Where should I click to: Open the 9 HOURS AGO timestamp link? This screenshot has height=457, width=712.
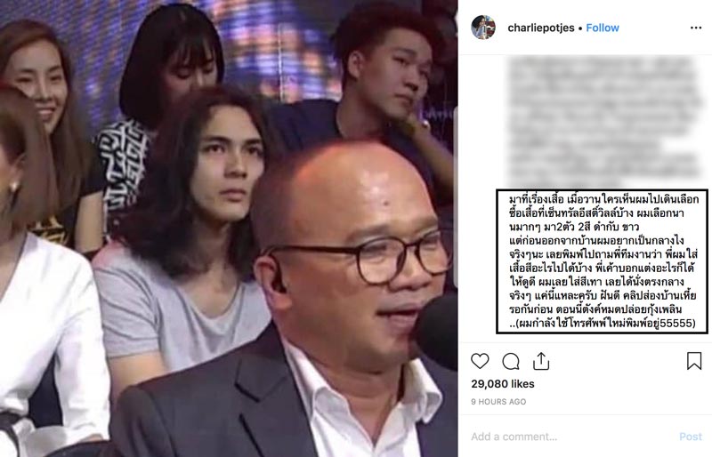[498, 402]
